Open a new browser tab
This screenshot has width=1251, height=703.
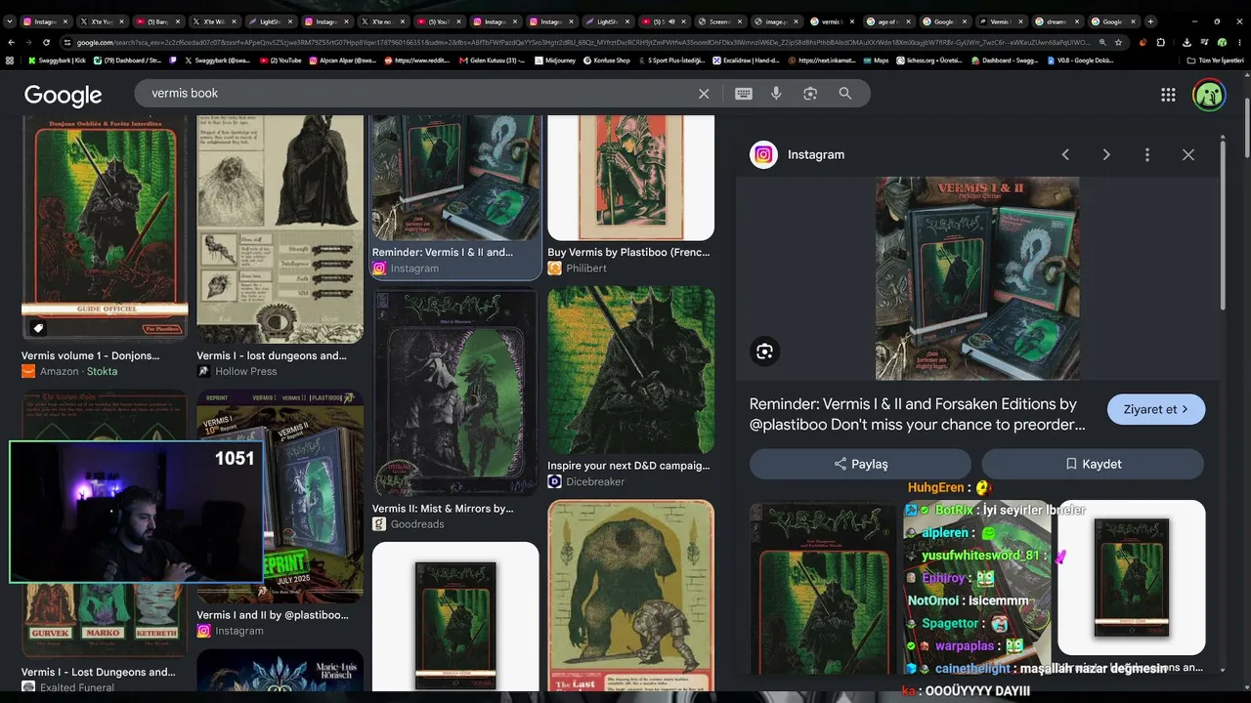tap(1150, 21)
